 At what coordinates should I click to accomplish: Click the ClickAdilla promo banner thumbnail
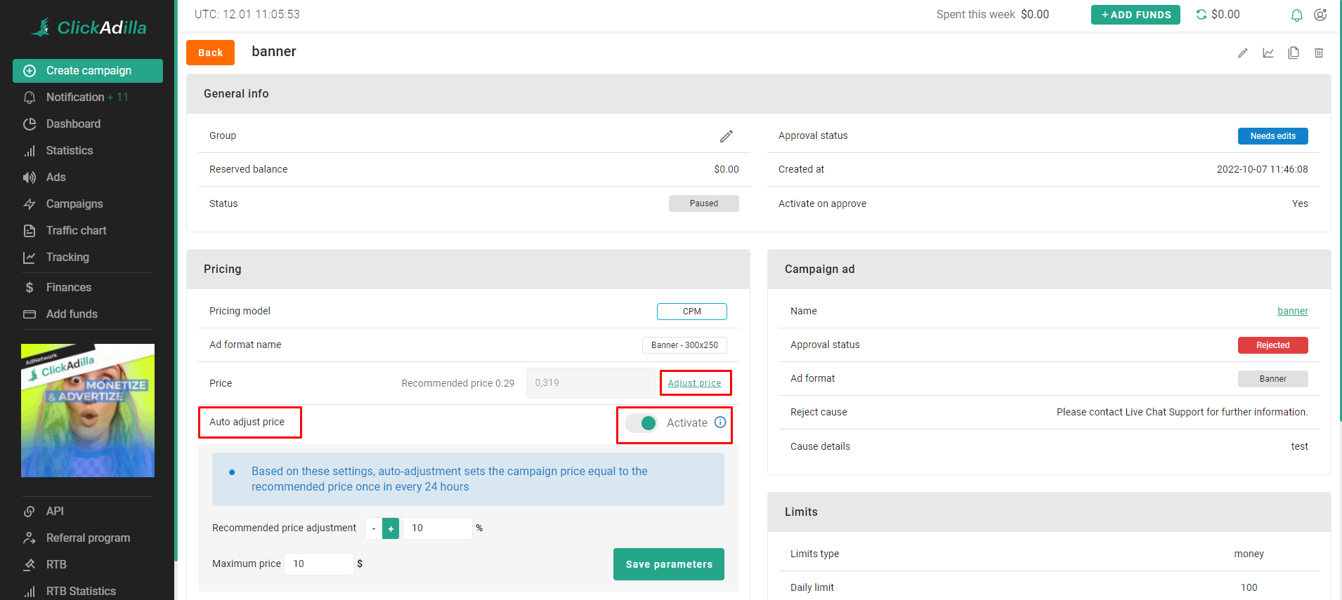[x=88, y=411]
